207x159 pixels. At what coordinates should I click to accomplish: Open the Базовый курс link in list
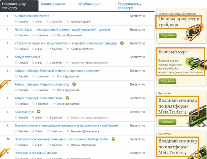24,112
